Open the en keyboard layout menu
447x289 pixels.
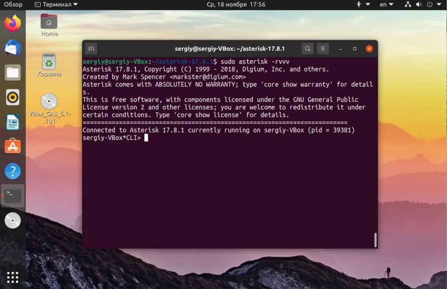coord(386,5)
